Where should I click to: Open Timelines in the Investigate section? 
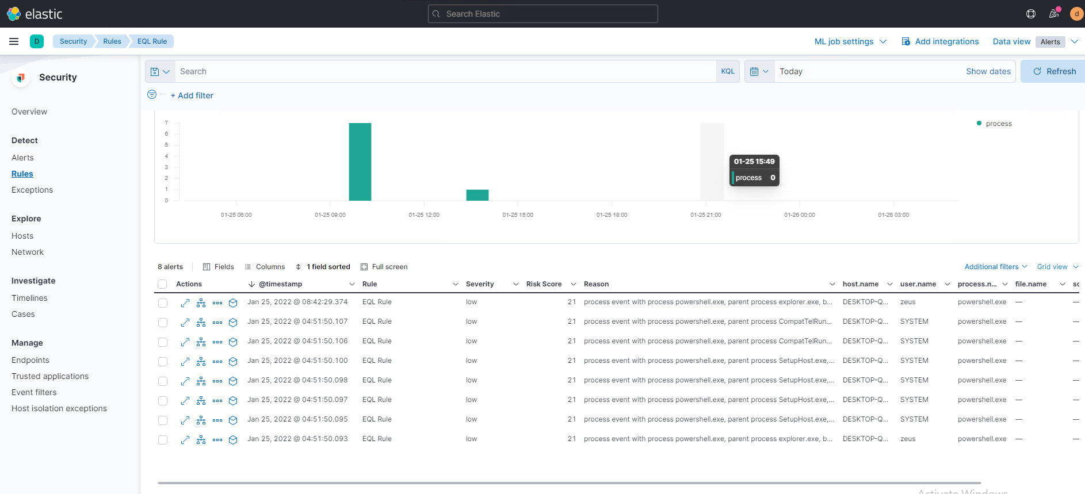pyautogui.click(x=29, y=298)
